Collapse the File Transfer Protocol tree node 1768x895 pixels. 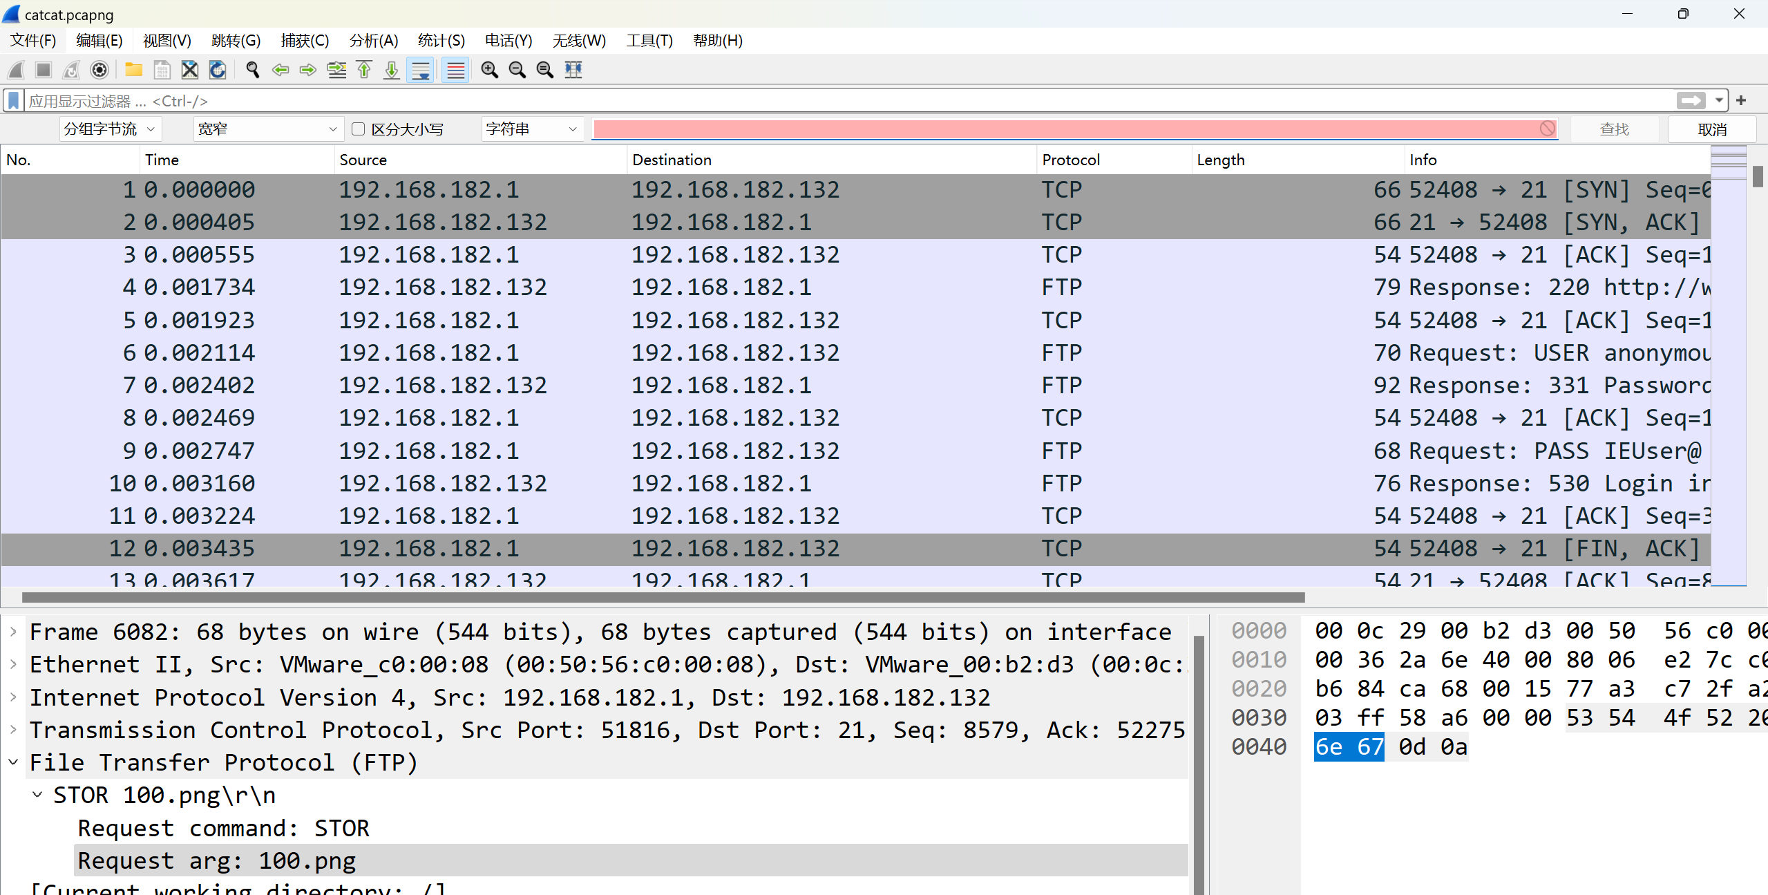pos(13,762)
